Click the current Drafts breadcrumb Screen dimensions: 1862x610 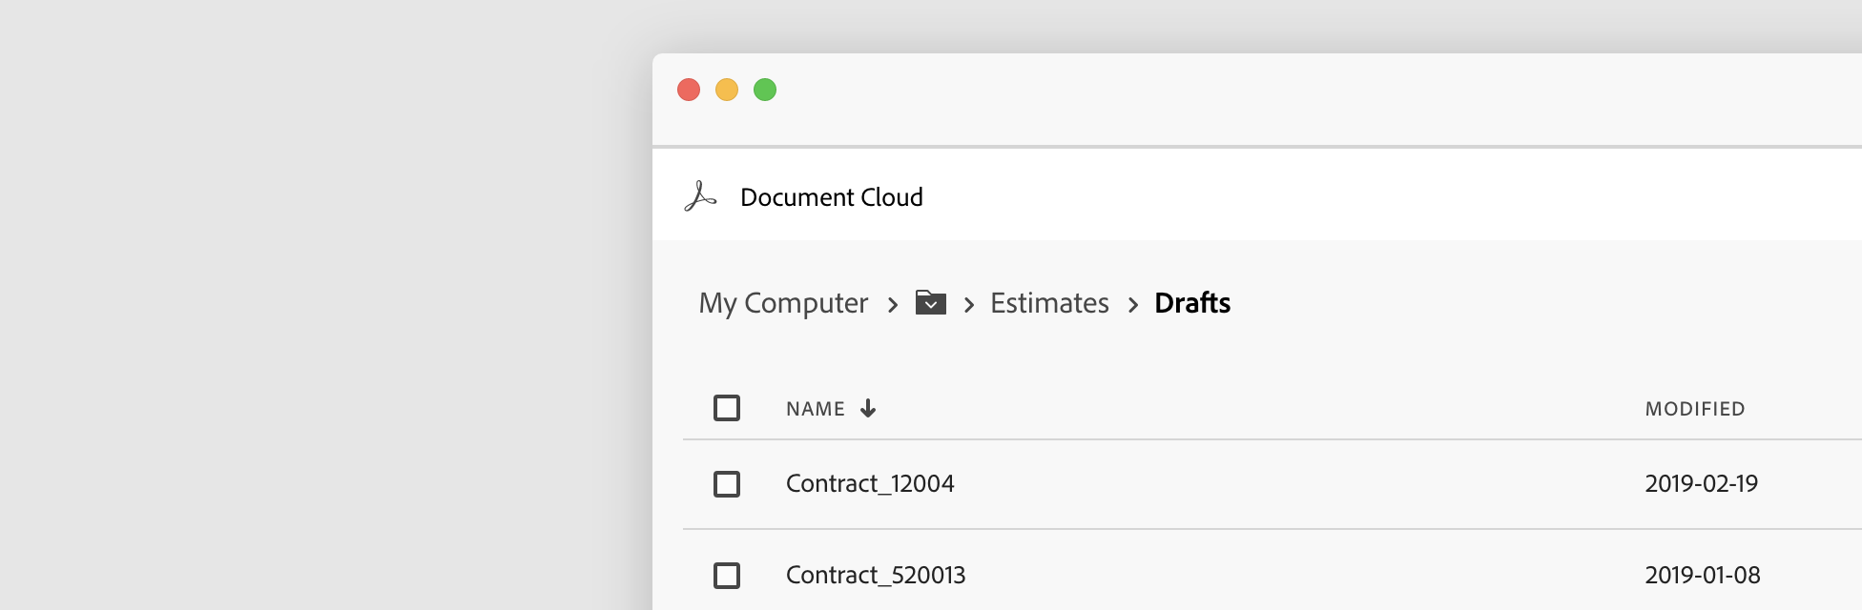[1192, 303]
